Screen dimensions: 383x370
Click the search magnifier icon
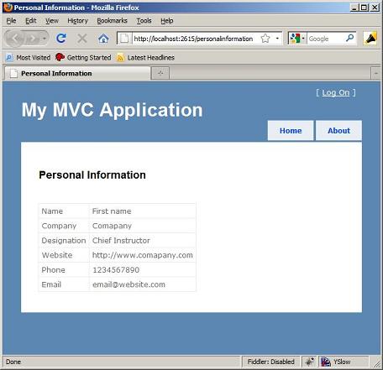click(x=350, y=38)
